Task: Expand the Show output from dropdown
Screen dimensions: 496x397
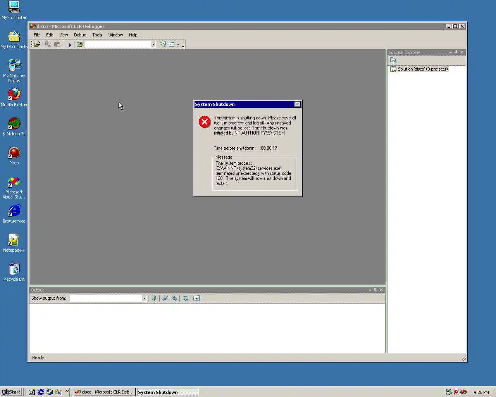Action: (x=144, y=298)
